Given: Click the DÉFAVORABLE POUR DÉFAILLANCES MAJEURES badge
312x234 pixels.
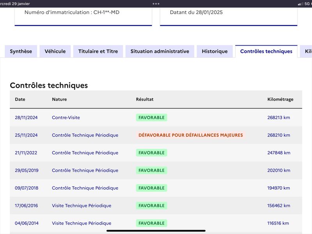Looking at the screenshot, I should [191, 135].
